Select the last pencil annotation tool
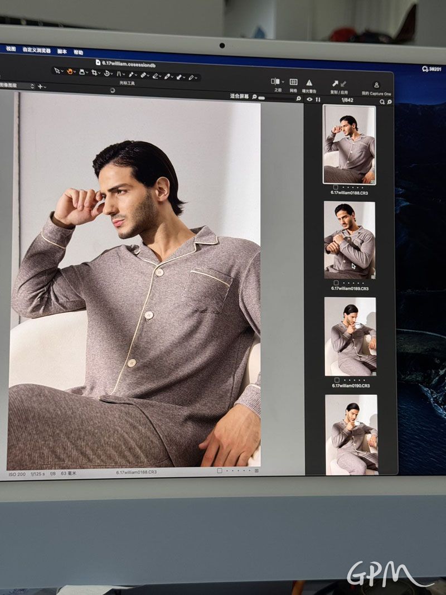Image resolution: width=446 pixels, height=595 pixels. tap(191, 78)
